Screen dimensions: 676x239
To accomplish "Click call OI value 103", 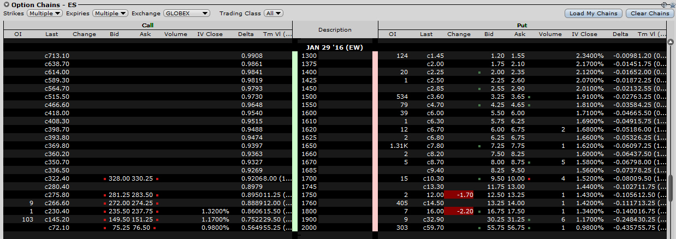I will pyautogui.click(x=28, y=219).
